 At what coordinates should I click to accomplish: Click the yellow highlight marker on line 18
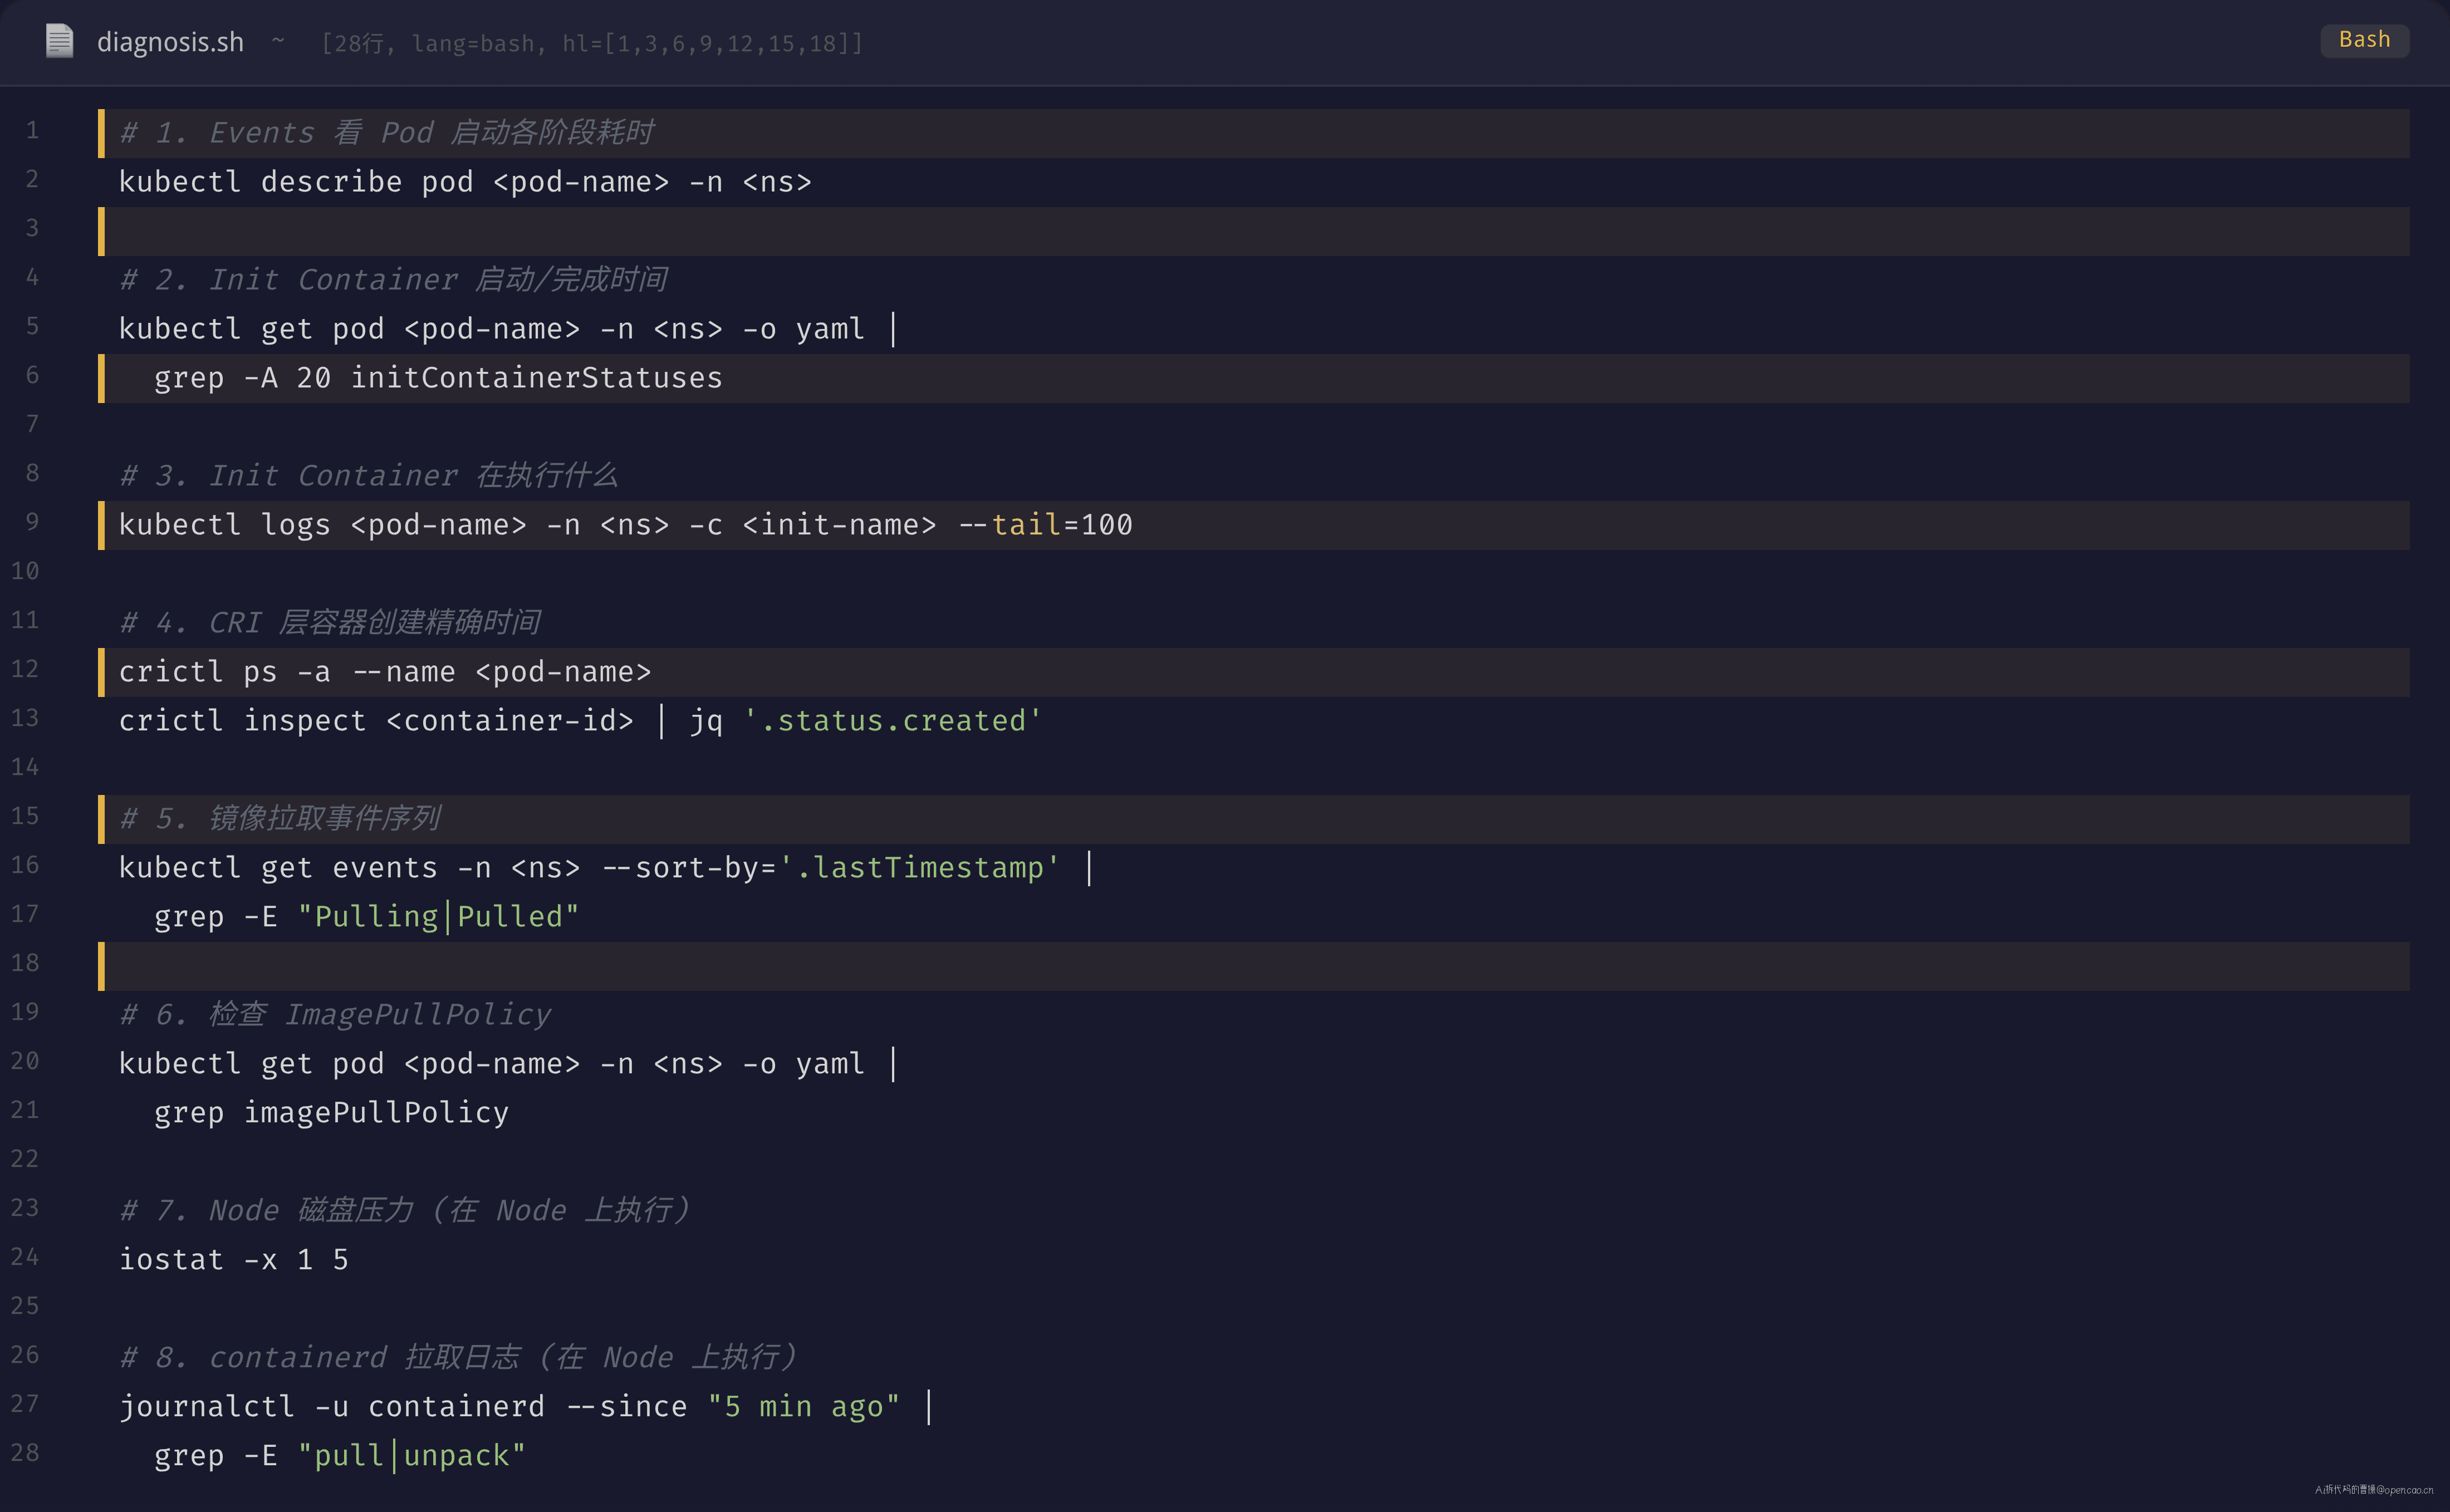(x=101, y=966)
